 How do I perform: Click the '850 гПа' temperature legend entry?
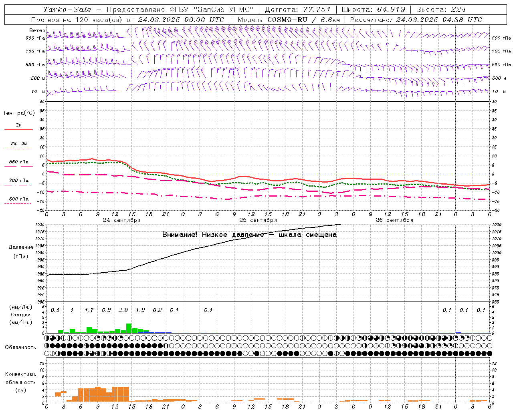[18, 162]
